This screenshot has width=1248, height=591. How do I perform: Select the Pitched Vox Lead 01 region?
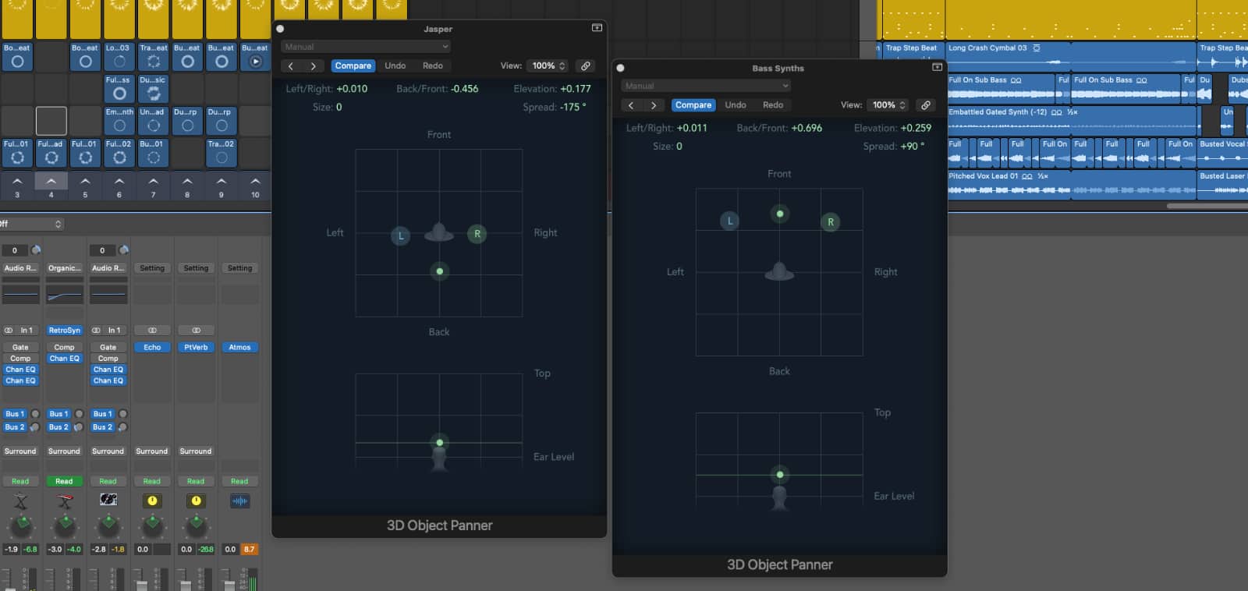click(x=1071, y=185)
